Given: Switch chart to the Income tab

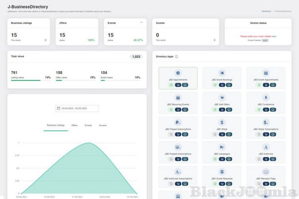Looking at the screenshot, I should [x=102, y=125].
